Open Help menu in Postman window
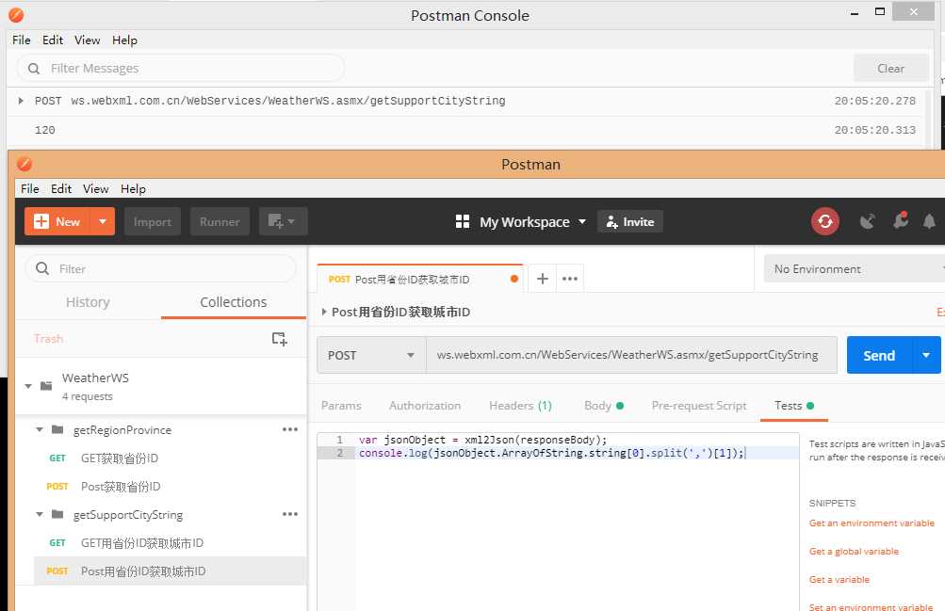The width and height of the screenshot is (945, 611). pyautogui.click(x=133, y=188)
